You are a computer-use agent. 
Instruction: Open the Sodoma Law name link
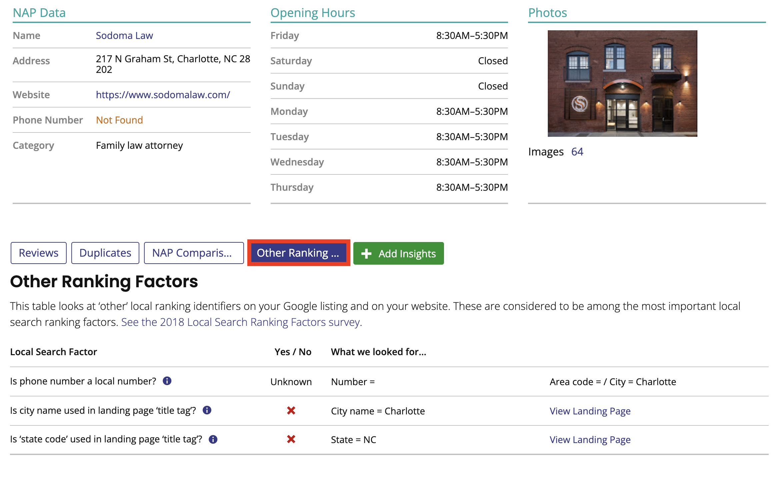(x=124, y=35)
